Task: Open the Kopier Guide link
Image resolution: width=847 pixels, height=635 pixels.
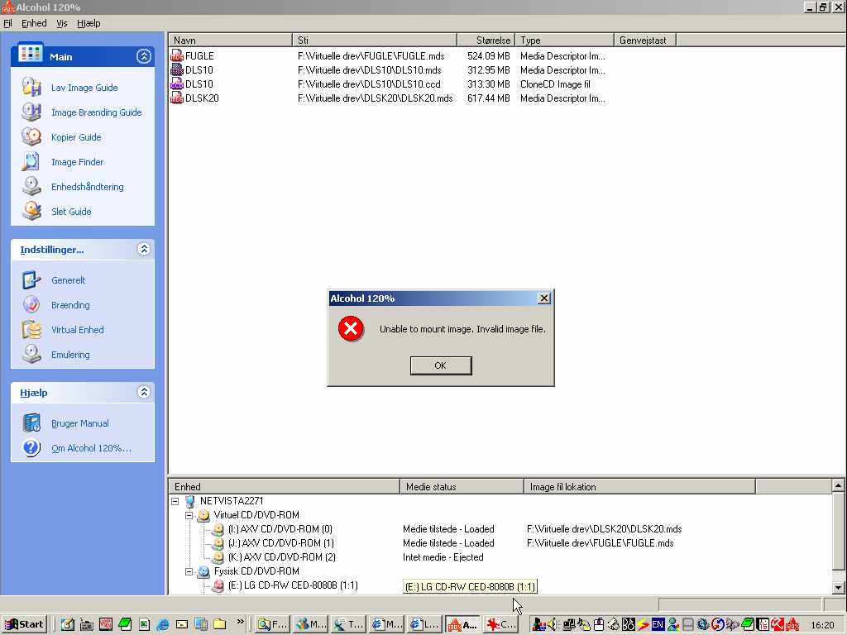Action: [76, 137]
